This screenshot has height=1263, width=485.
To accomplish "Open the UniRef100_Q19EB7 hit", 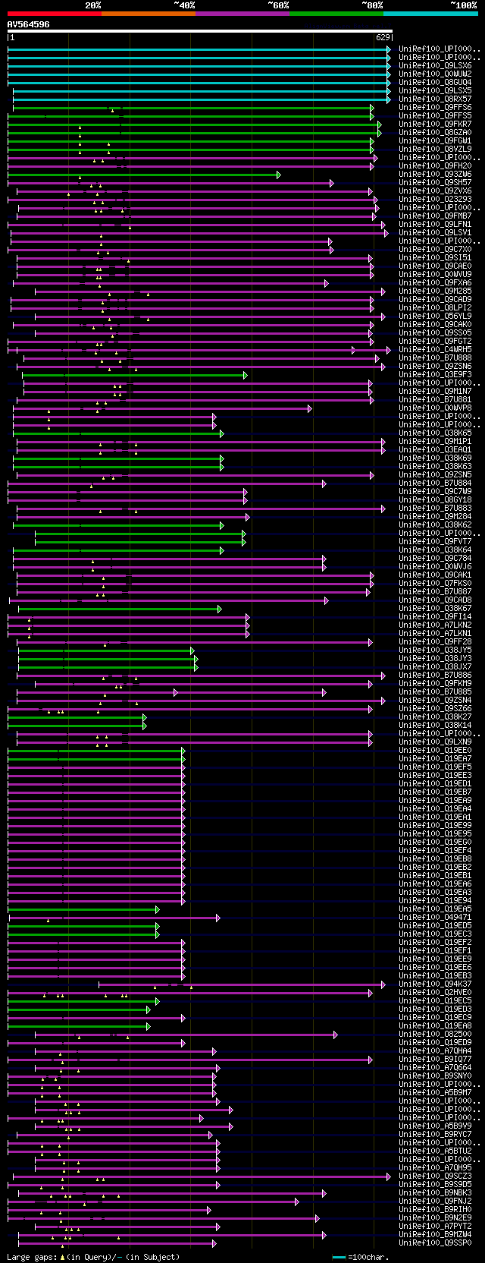I will click(435, 792).
